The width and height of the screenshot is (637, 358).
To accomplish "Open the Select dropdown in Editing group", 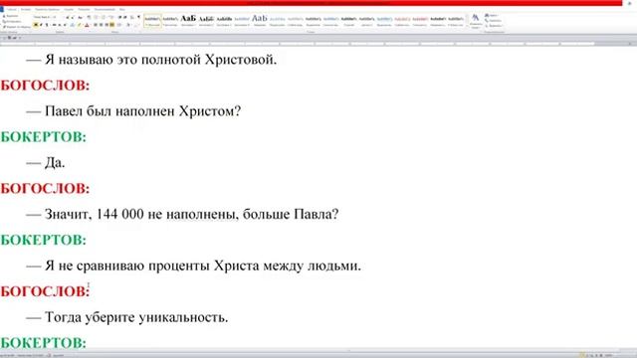I will (494, 26).
